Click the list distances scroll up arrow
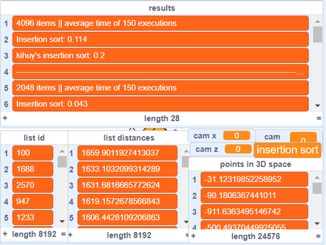326x245 pixels. [x=186, y=151]
